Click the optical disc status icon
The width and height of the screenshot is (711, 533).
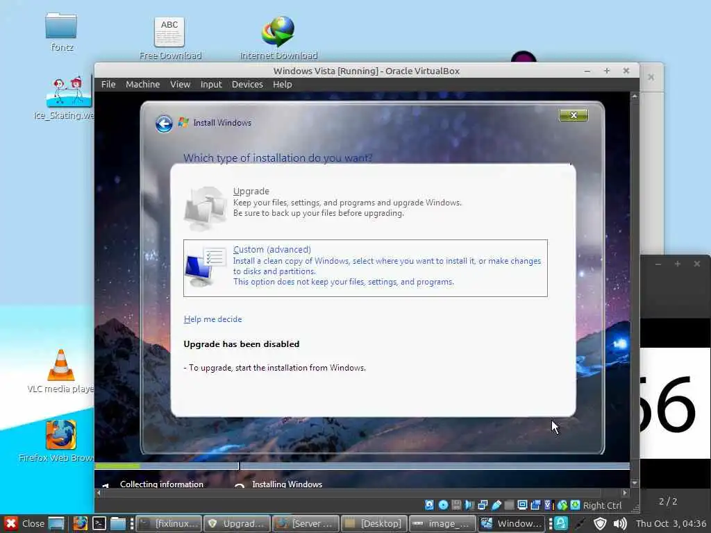tap(443, 505)
